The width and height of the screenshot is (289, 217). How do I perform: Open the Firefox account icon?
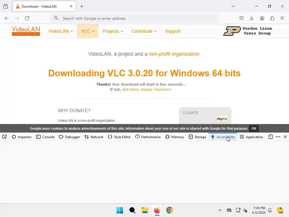pyautogui.click(x=262, y=18)
